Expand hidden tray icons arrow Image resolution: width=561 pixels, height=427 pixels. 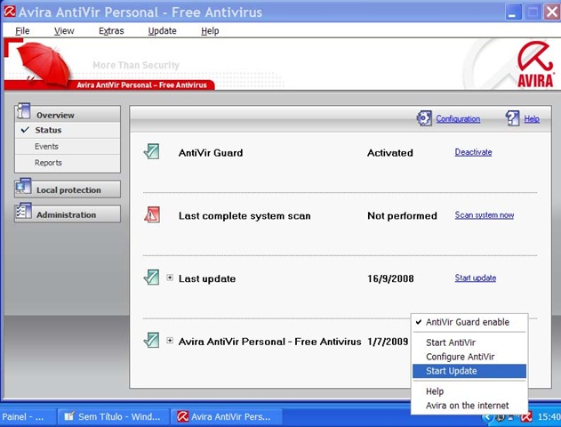click(487, 417)
